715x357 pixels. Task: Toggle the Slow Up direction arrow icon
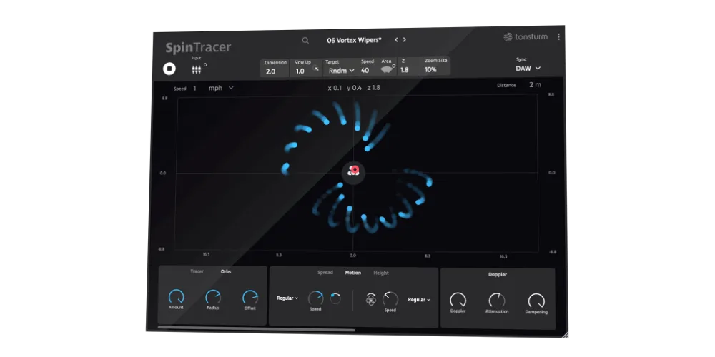pyautogui.click(x=316, y=69)
